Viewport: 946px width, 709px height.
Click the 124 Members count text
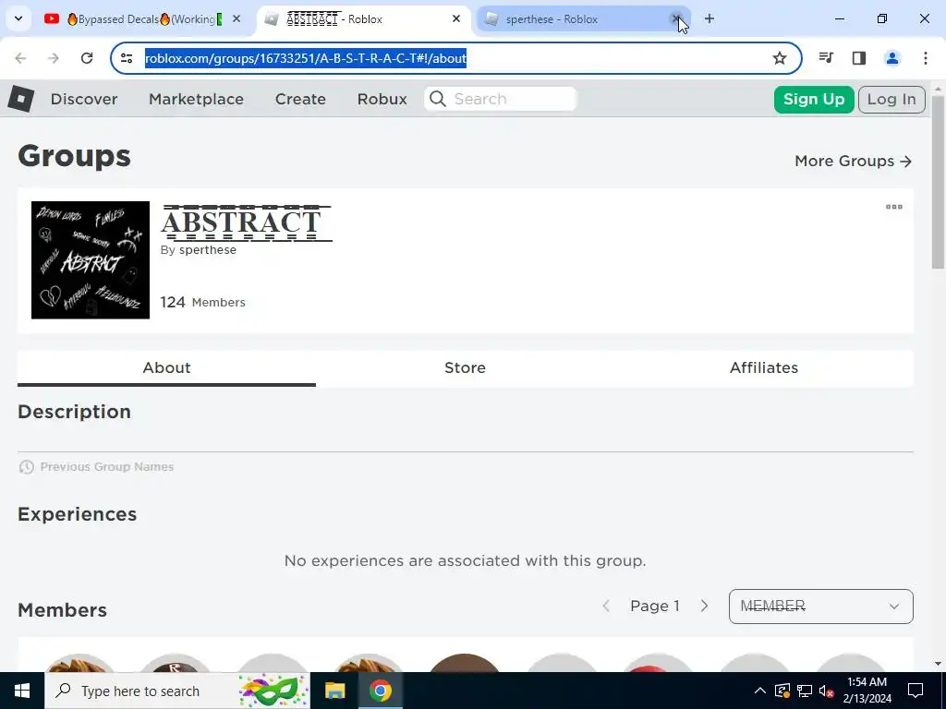tap(202, 302)
